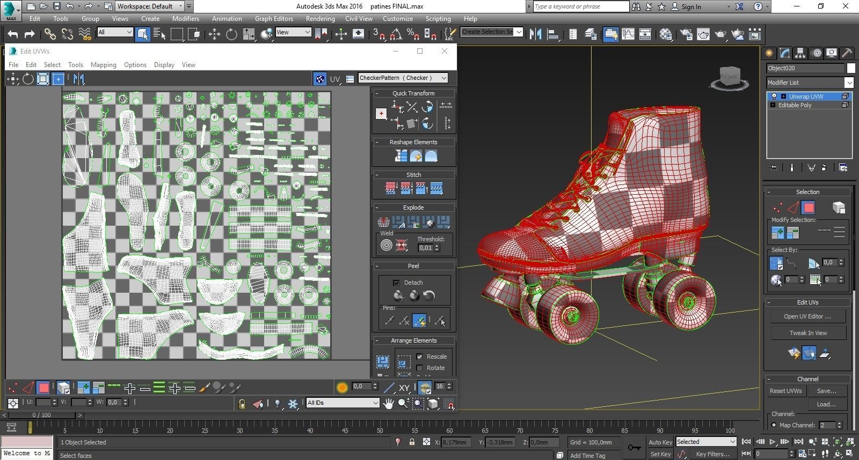Click Weld Selected icon in Explode rollout
Image resolution: width=859 pixels, height=460 pixels.
pos(401,246)
